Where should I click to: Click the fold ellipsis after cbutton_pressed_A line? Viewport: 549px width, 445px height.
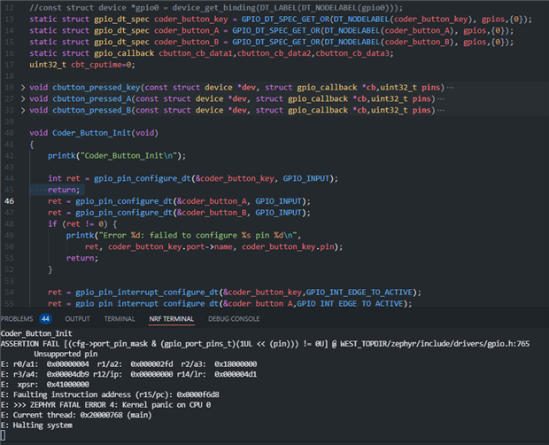441,98
